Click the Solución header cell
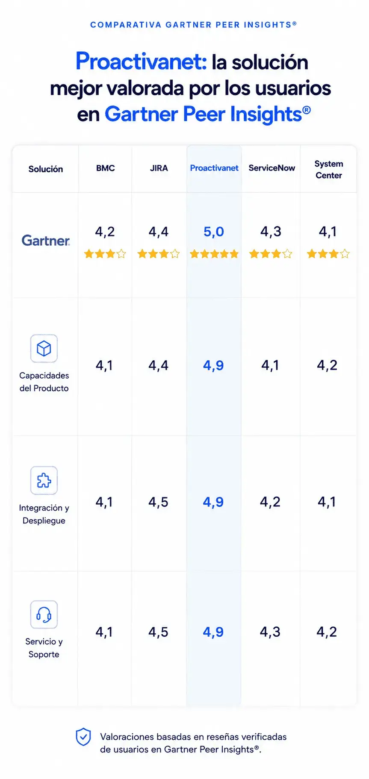 (46, 169)
